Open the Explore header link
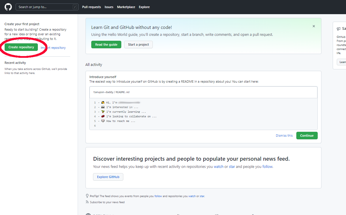This screenshot has height=215, width=346. coord(144,7)
